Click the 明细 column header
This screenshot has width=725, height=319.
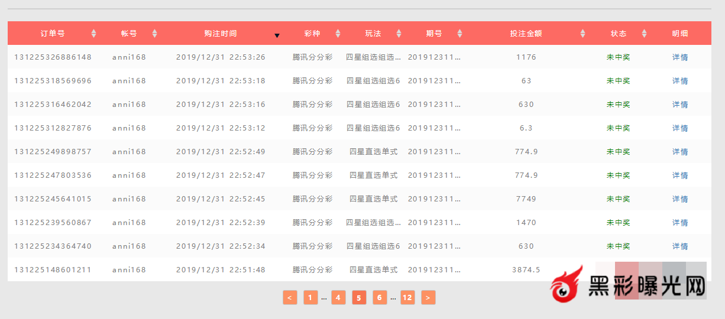(680, 34)
